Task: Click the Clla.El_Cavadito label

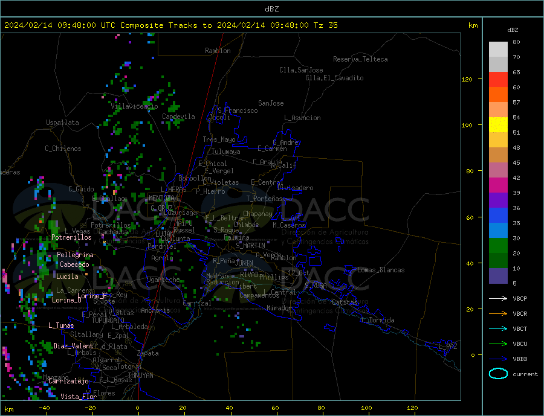Action: [x=334, y=78]
